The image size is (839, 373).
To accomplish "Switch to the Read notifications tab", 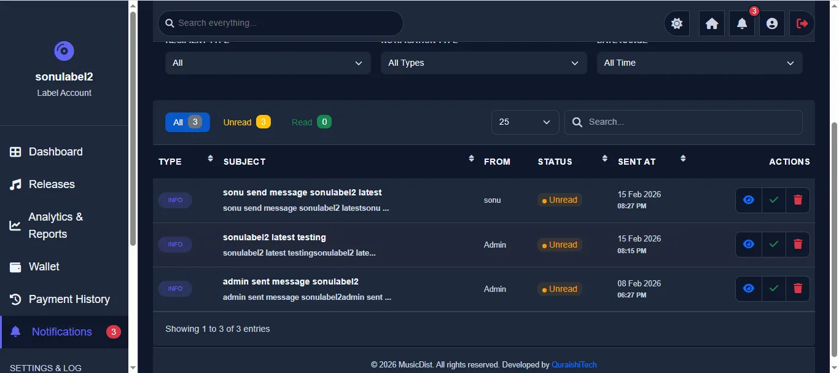I will (x=311, y=122).
